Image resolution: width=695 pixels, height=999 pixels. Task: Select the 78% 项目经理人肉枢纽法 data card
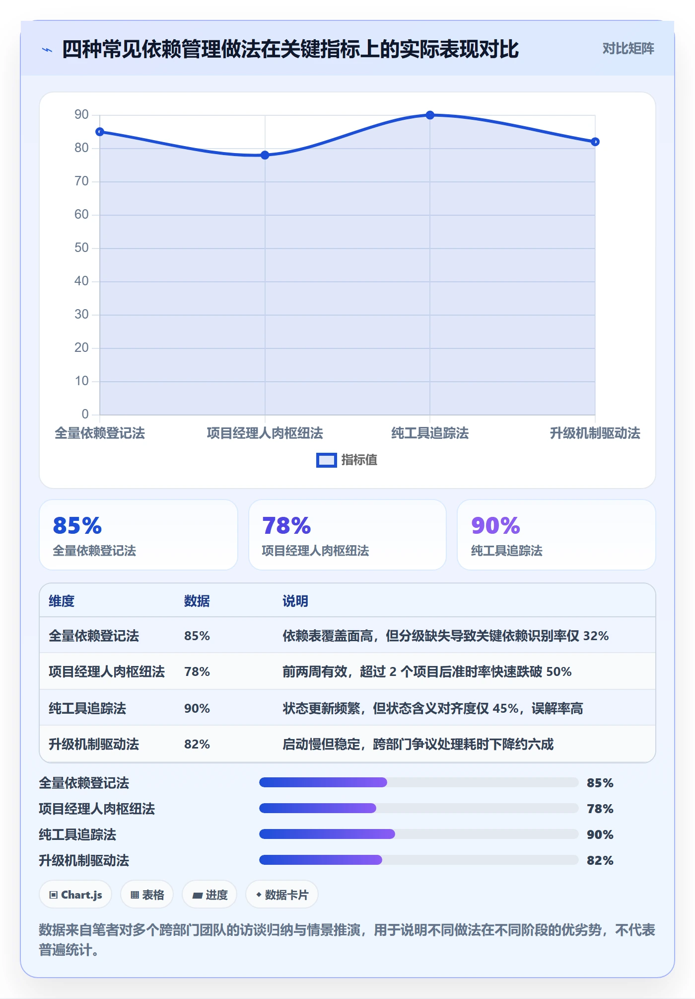click(347, 535)
